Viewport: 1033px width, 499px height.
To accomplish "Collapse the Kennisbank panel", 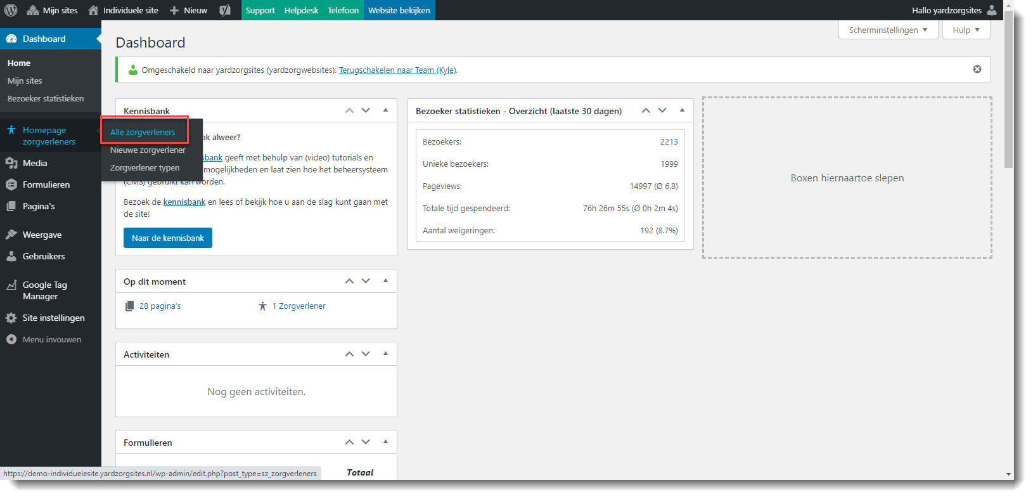I will tap(385, 110).
